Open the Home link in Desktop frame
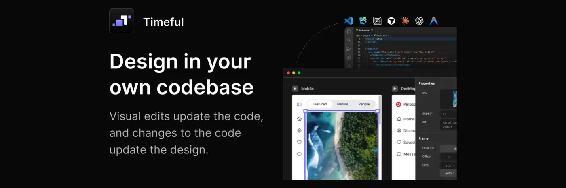Screen dimensions: 566x188 pos(405,119)
